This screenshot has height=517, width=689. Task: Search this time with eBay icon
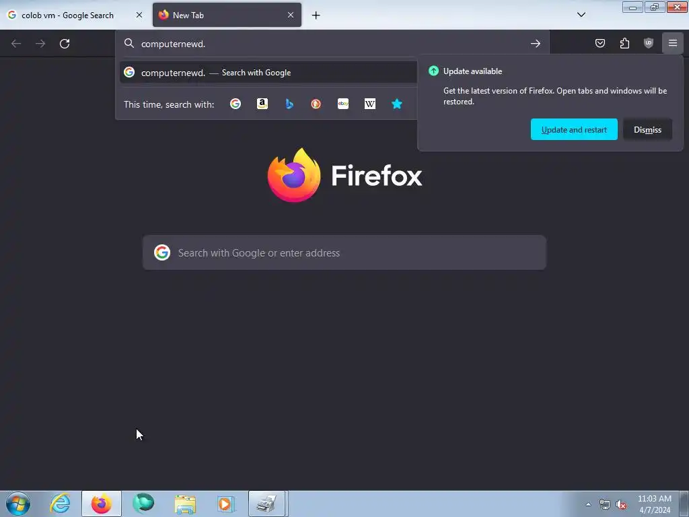pyautogui.click(x=343, y=104)
